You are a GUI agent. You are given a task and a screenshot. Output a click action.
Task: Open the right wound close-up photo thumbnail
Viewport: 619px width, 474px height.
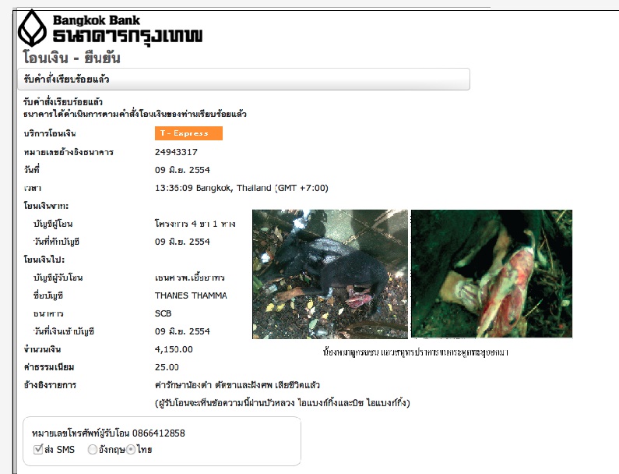click(491, 274)
